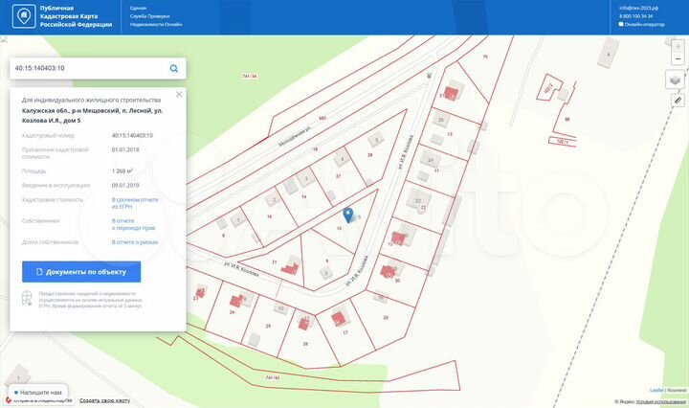Click the 'Напишите нам' chat widget
The width and height of the screenshot is (689, 408).
click(x=38, y=393)
